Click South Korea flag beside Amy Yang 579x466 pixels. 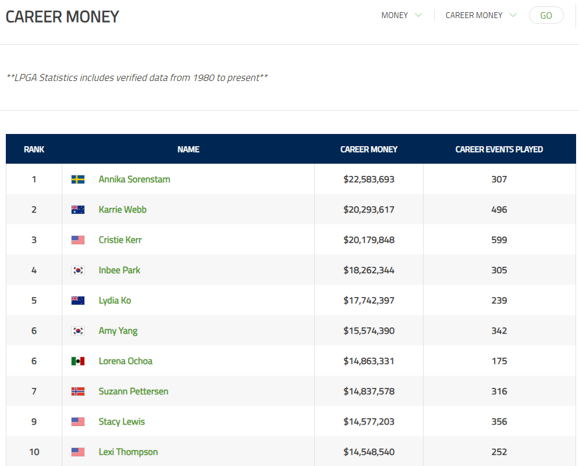[78, 331]
